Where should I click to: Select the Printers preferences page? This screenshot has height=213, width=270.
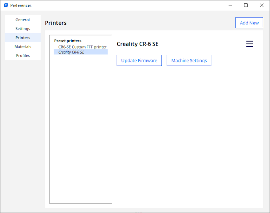(x=23, y=38)
